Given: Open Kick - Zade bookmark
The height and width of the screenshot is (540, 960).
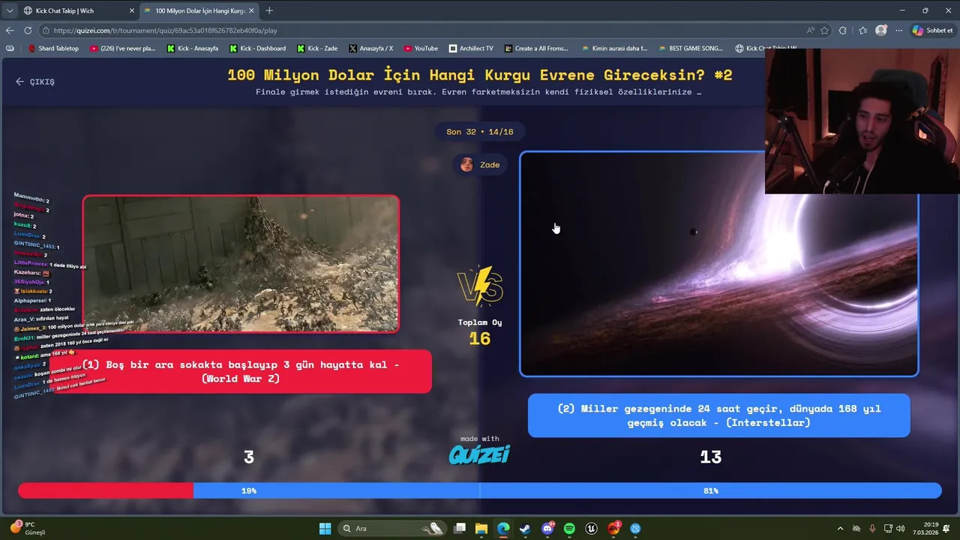Looking at the screenshot, I should pos(317,48).
